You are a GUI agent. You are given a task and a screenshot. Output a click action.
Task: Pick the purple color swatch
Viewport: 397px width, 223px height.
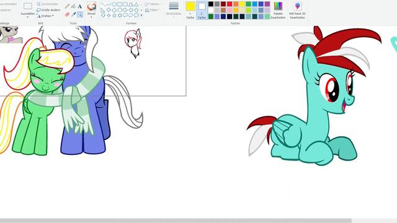click(267, 4)
